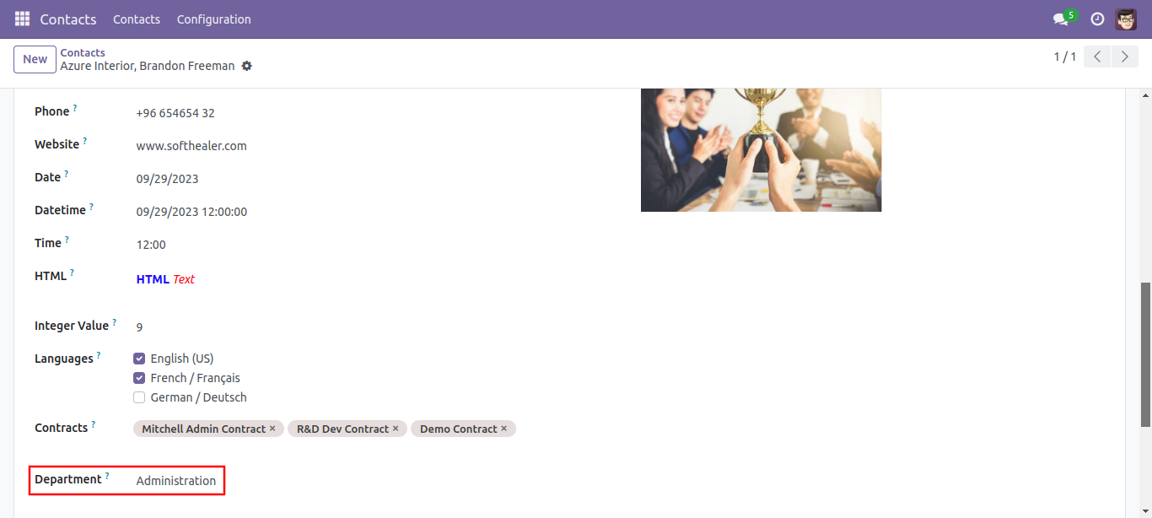
Task: Click the gear actions icon beside record name
Action: point(246,66)
